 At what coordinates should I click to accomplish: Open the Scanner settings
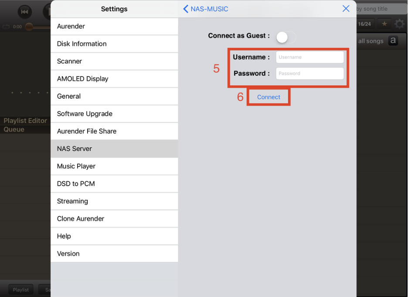click(x=114, y=61)
